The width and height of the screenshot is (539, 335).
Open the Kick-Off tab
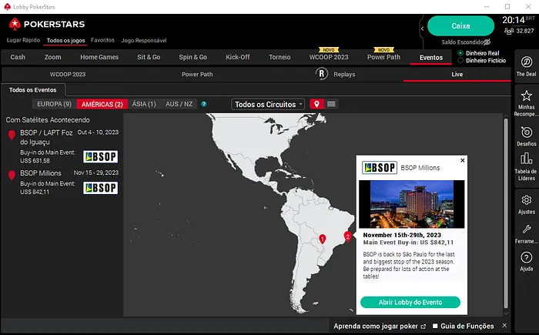point(237,57)
